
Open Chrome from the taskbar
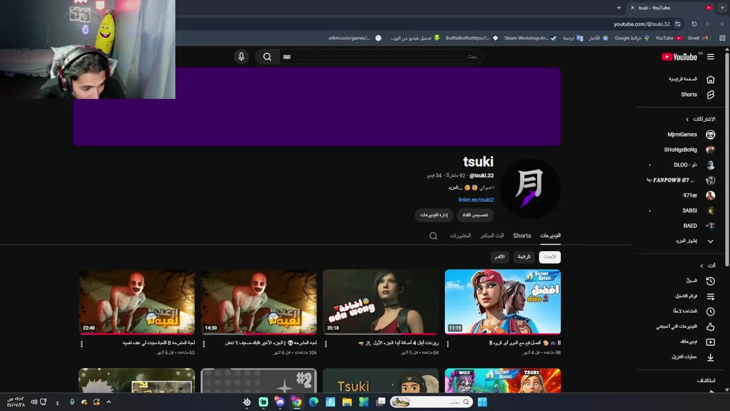[297, 402]
